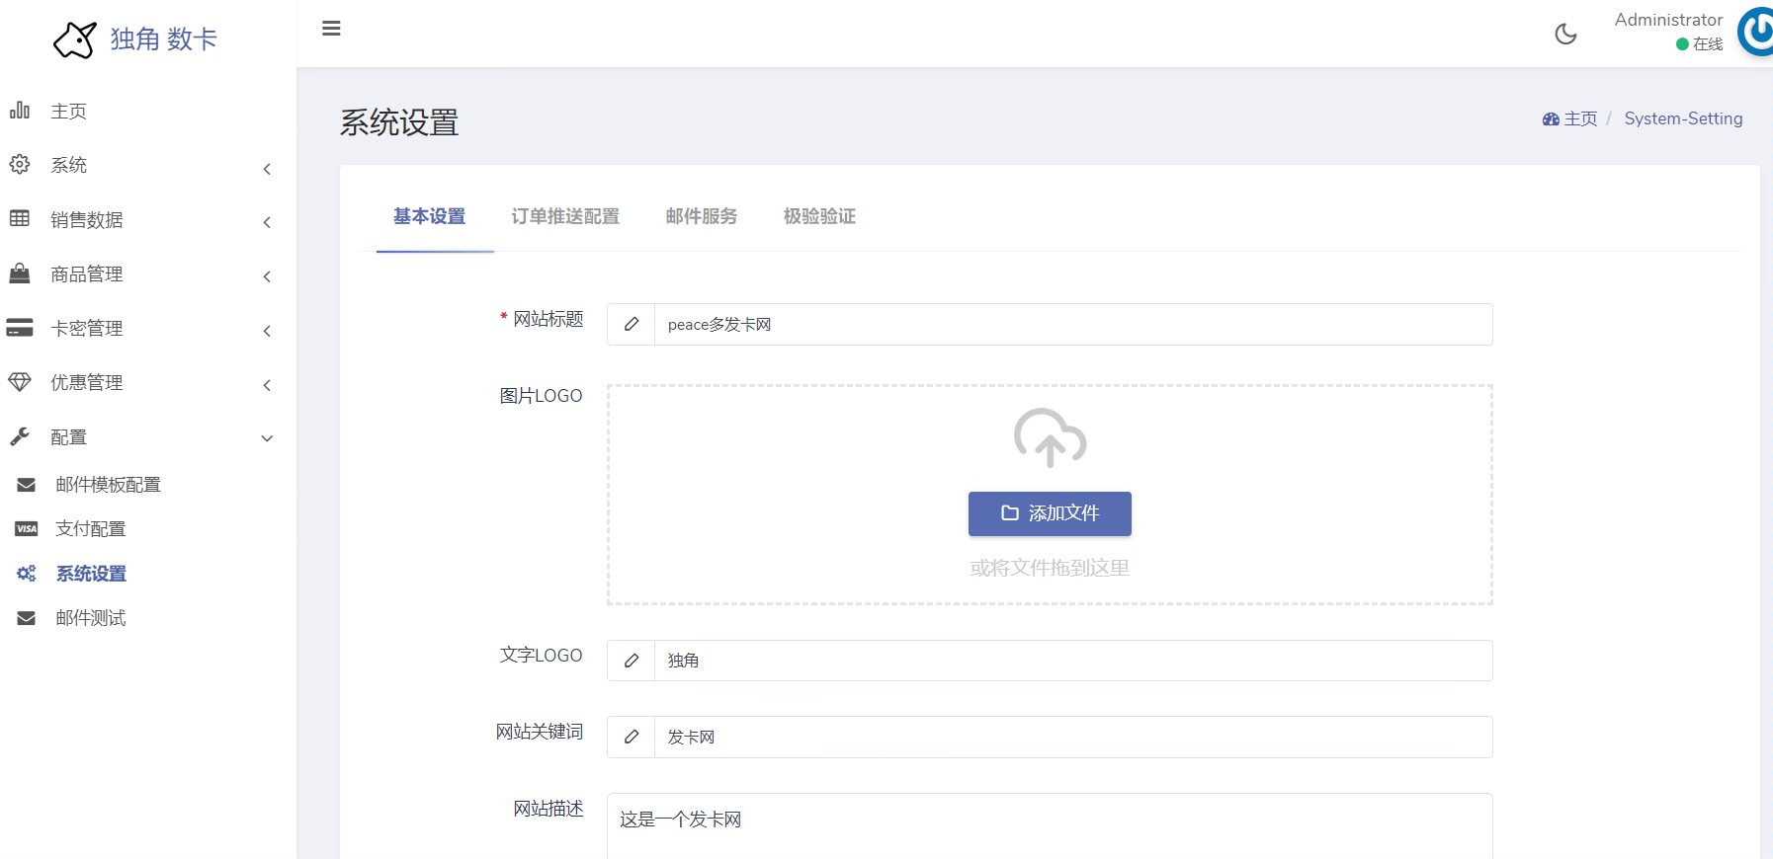The height and width of the screenshot is (859, 1773).
Task: Click the System-Setting breadcrumb text
Action: (1683, 118)
